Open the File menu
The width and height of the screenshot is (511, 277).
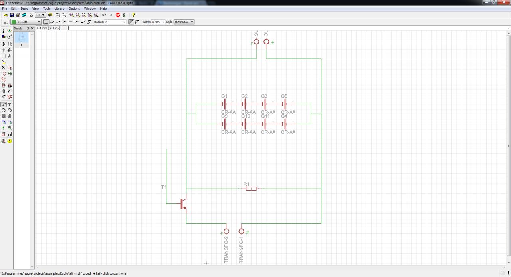[x=4, y=8]
